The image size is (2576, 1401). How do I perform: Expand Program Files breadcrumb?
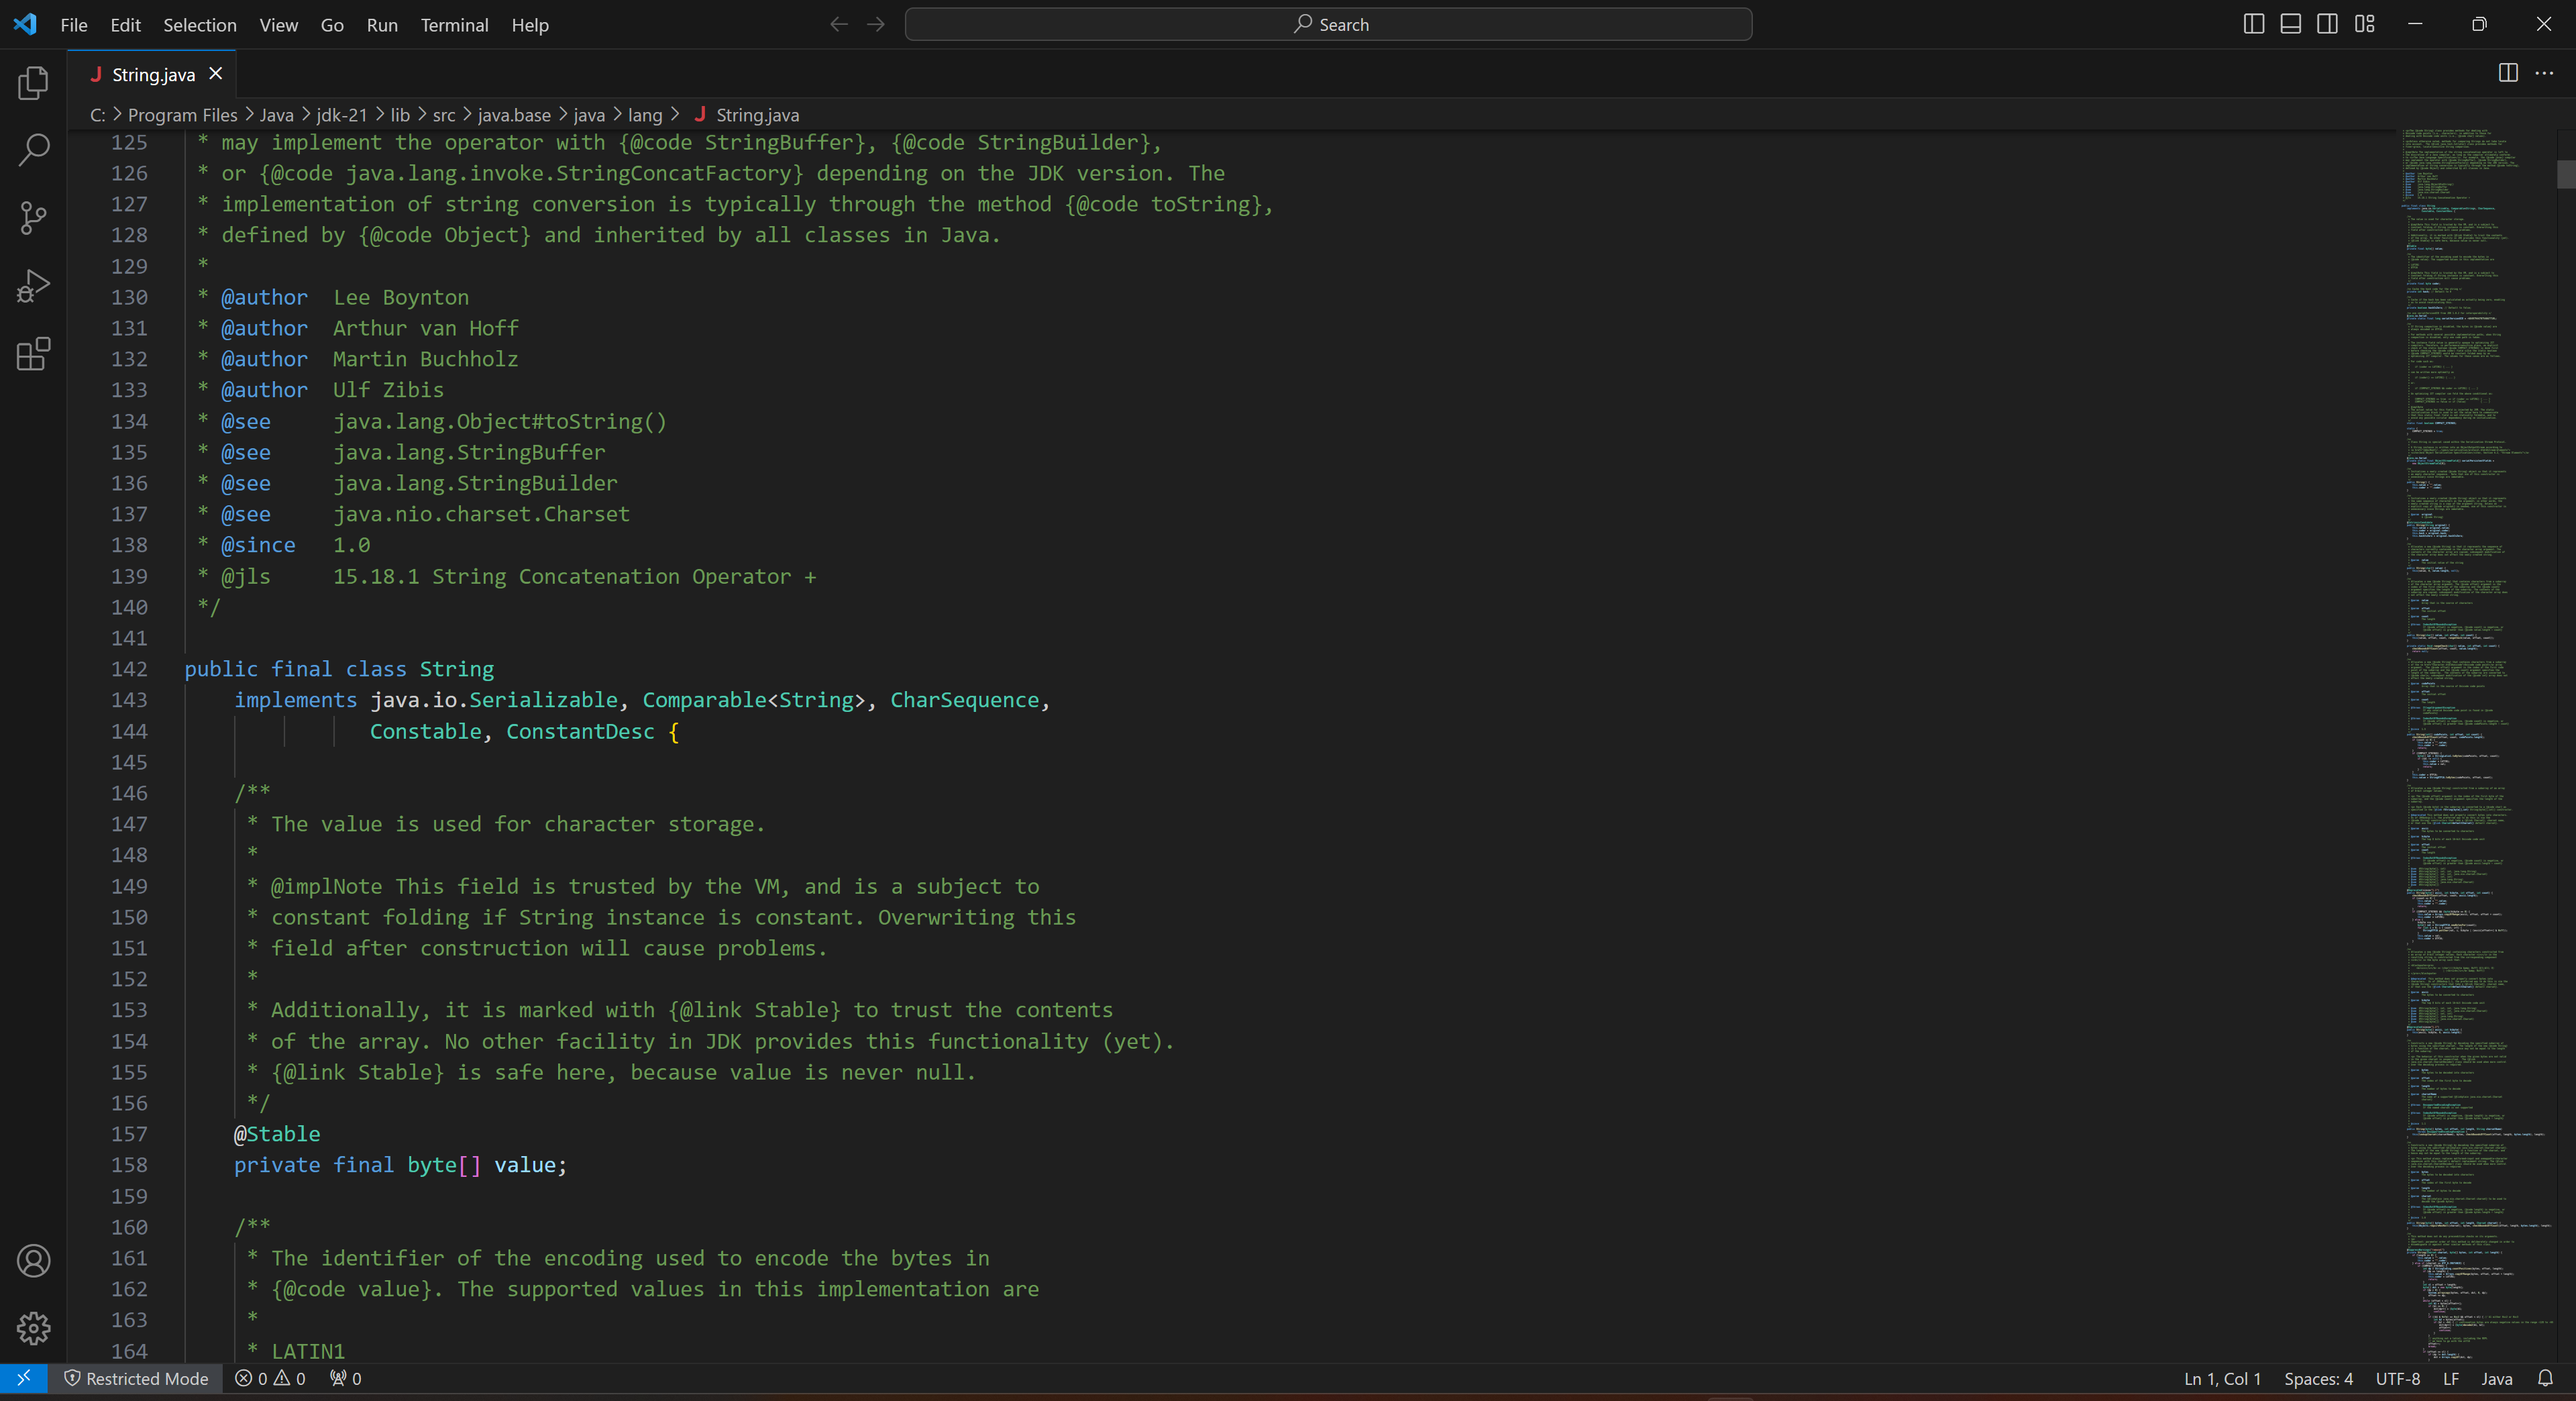[182, 115]
